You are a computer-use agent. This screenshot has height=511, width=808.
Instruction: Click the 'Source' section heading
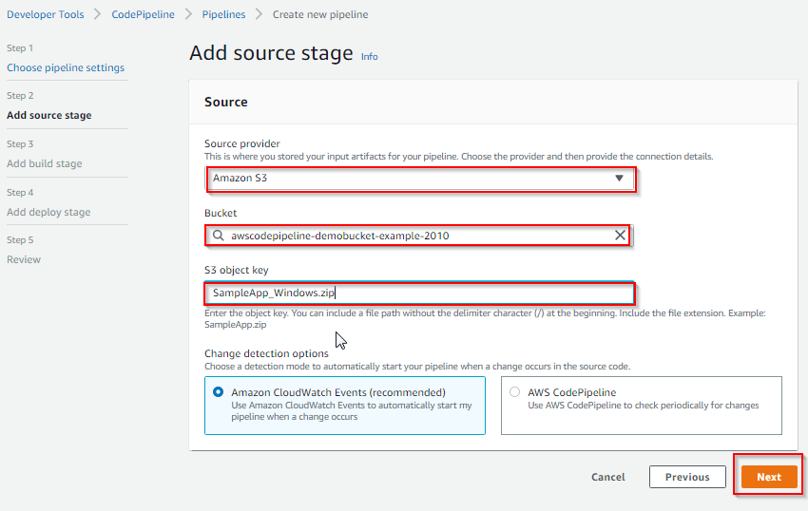tap(225, 102)
